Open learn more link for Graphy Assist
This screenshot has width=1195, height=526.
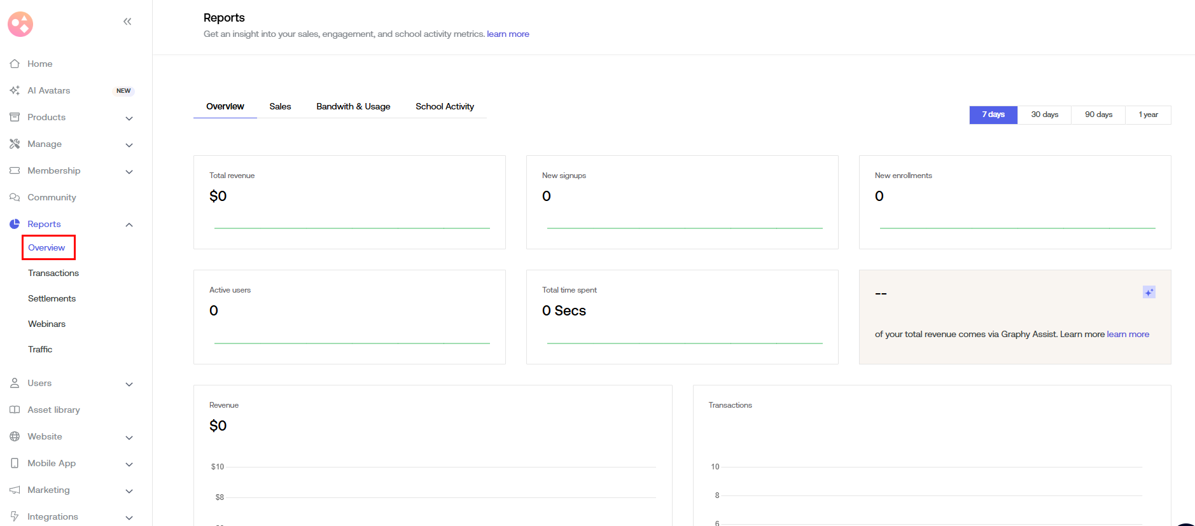pyautogui.click(x=1128, y=334)
